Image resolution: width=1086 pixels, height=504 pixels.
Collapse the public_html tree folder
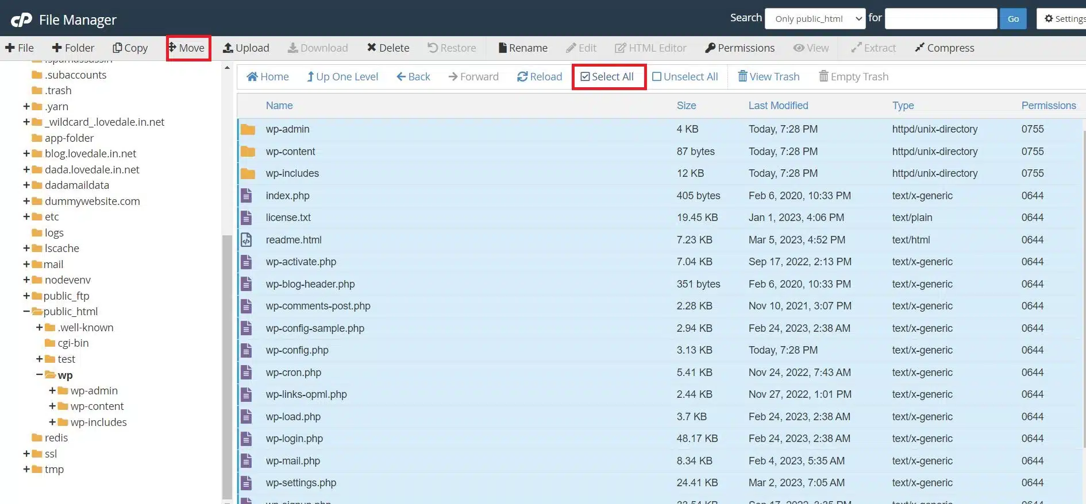(x=26, y=312)
